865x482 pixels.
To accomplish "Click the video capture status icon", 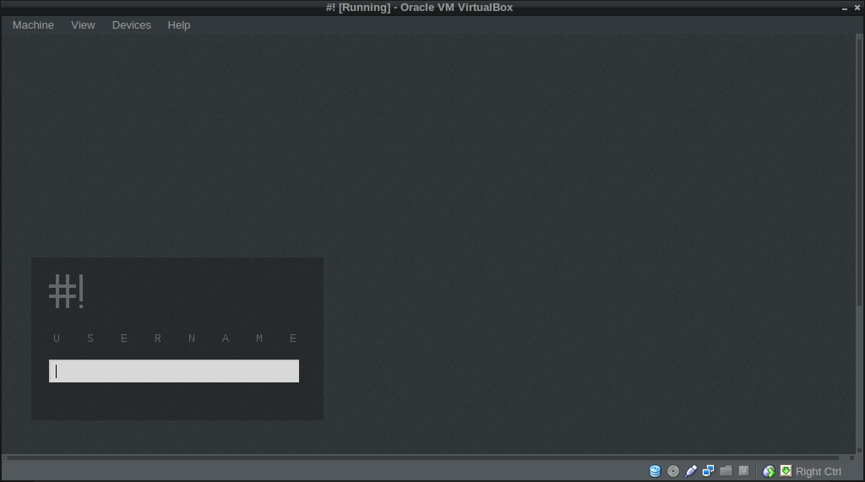I will pos(743,471).
